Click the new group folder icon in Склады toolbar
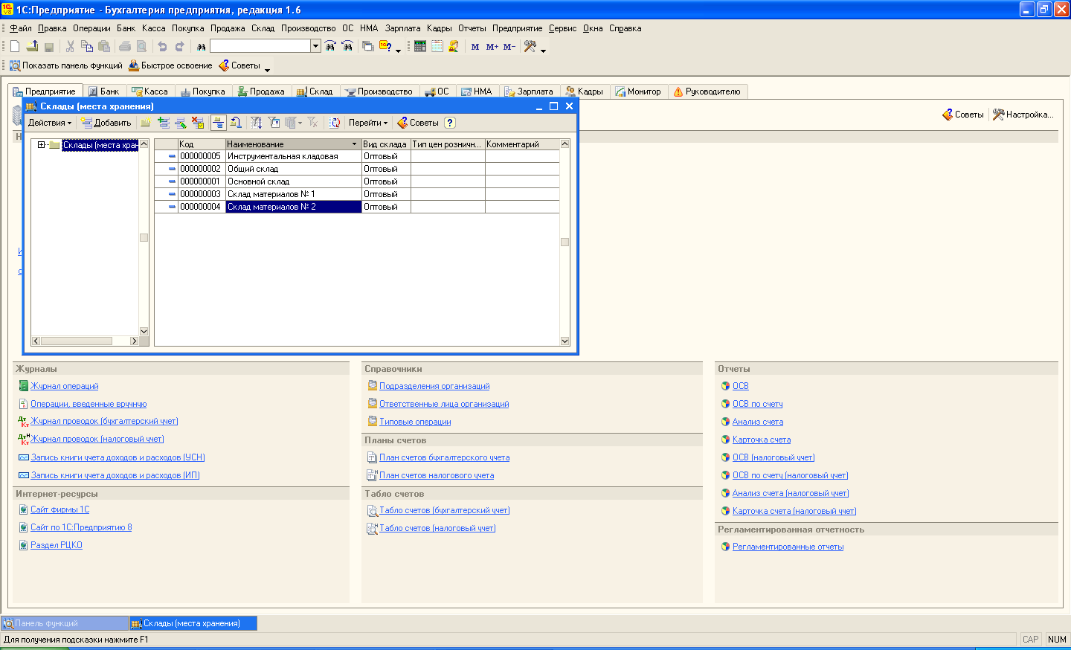Image resolution: width=1071 pixels, height=650 pixels. coord(147,123)
